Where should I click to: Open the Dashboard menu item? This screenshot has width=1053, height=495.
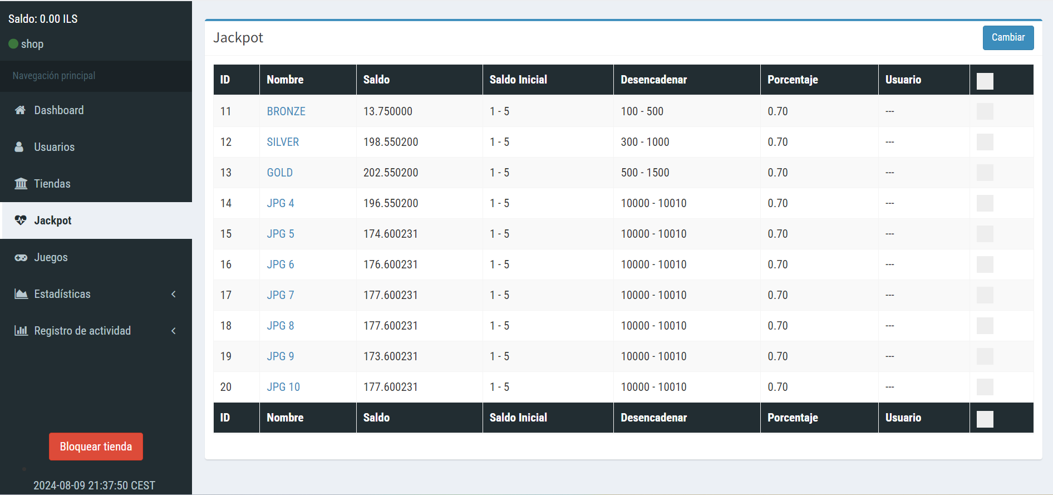click(x=96, y=110)
